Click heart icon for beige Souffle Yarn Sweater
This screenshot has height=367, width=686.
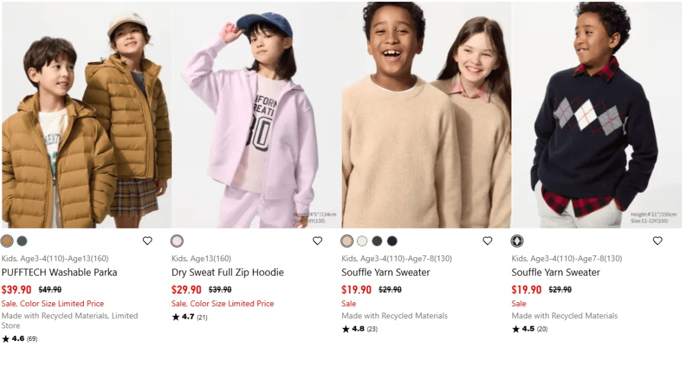point(487,241)
